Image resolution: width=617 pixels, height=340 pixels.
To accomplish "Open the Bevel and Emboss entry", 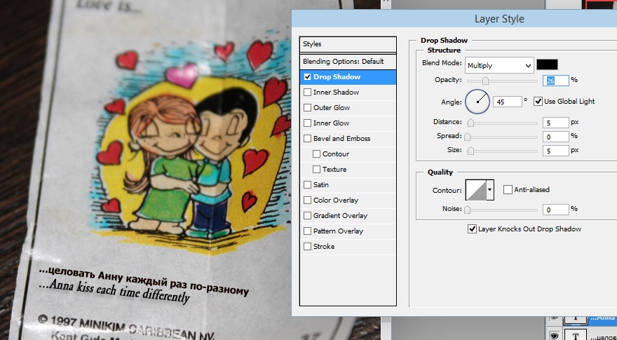I will (341, 138).
